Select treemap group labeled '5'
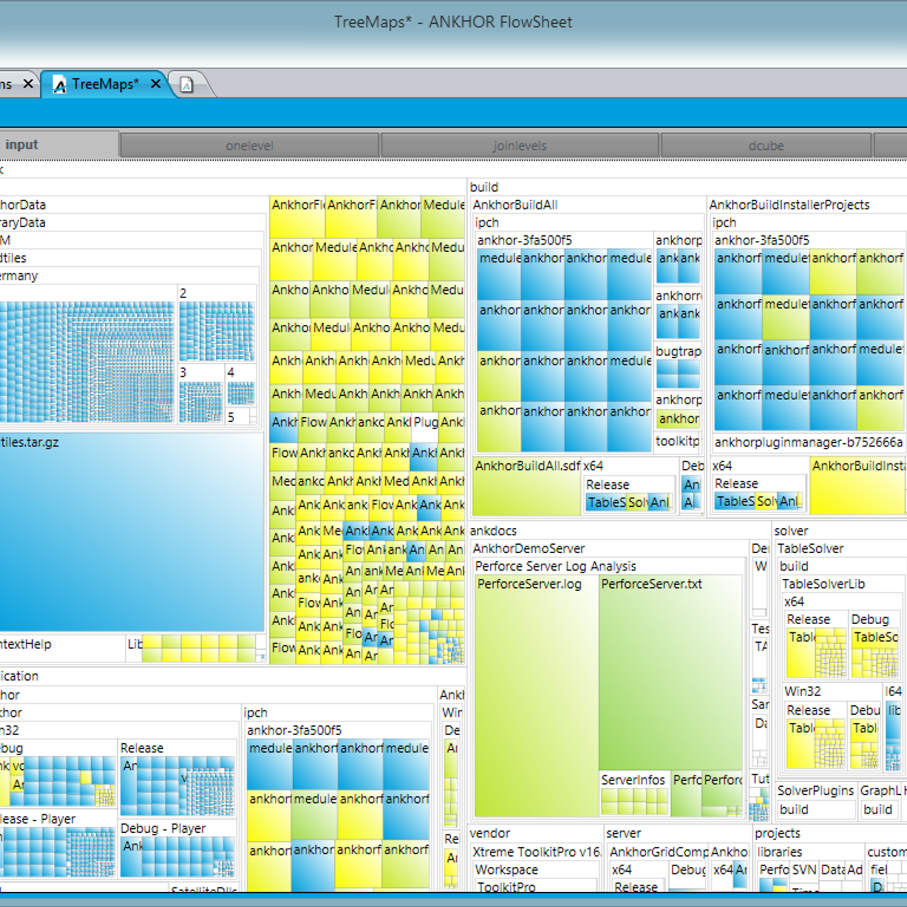 point(231,417)
